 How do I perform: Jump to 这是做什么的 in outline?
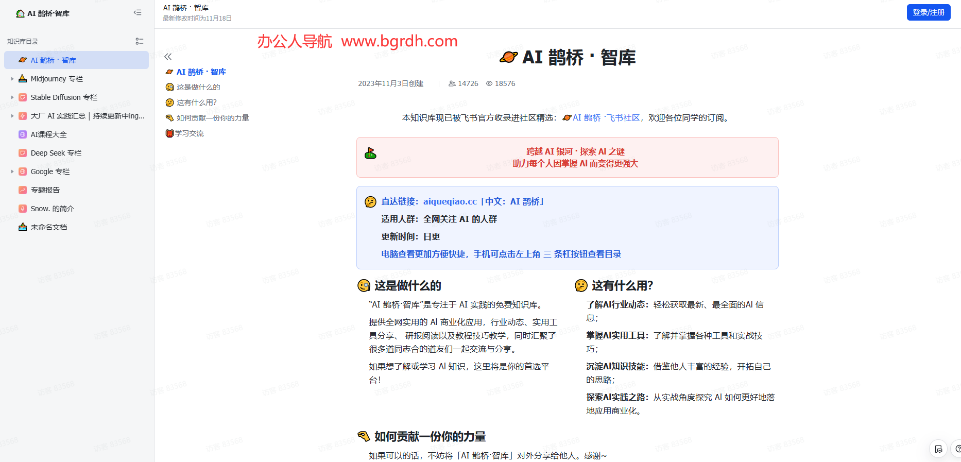pyautogui.click(x=198, y=87)
